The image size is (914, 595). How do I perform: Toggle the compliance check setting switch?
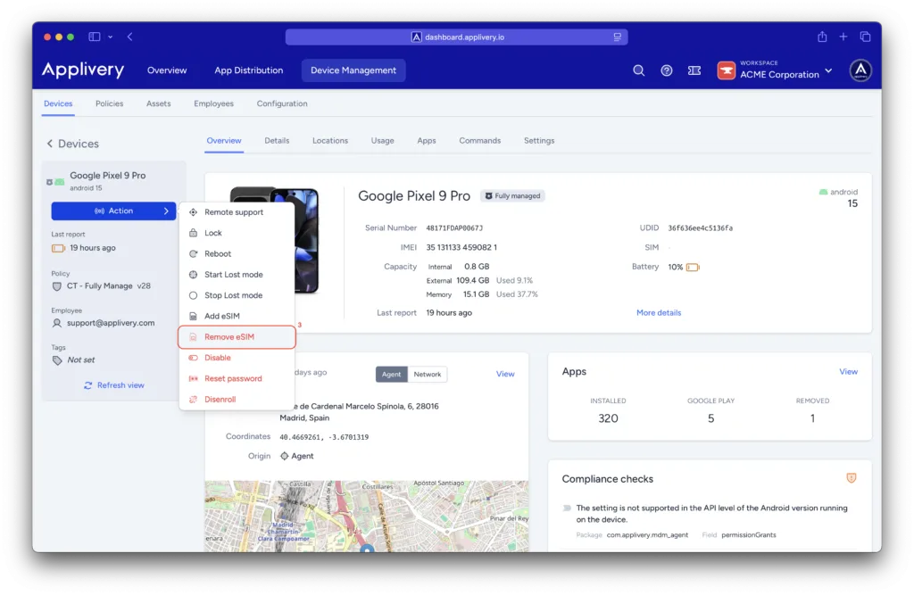click(567, 508)
